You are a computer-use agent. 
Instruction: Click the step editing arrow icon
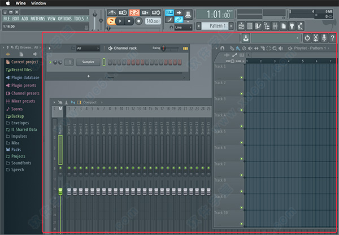179,12
